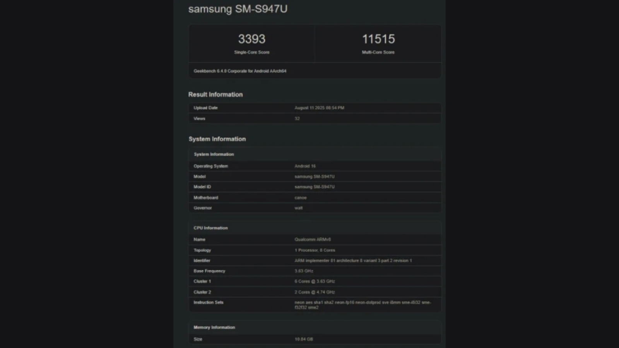Click the views value '32'
The width and height of the screenshot is (619, 348).
pos(297,119)
